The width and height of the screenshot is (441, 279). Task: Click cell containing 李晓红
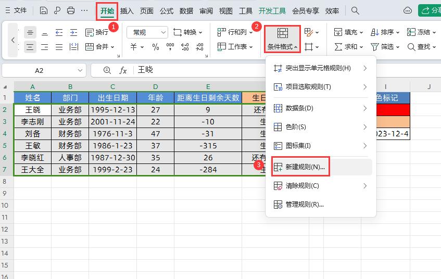[33, 158]
